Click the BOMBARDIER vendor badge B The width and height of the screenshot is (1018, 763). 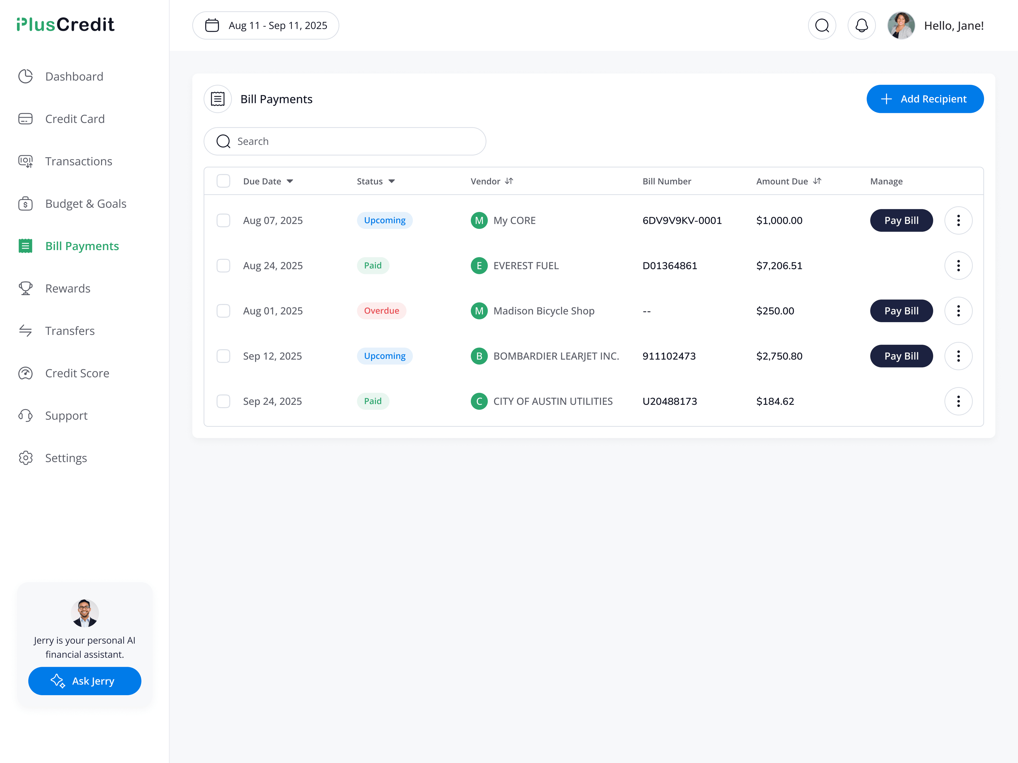479,356
